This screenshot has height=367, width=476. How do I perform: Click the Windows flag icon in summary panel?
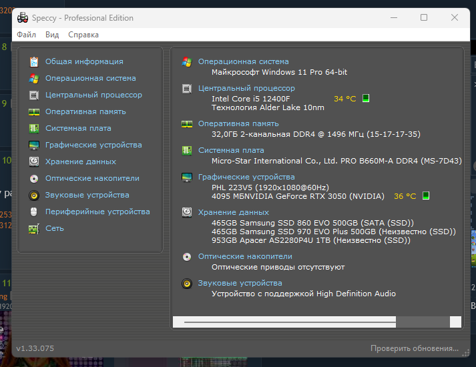(x=187, y=61)
